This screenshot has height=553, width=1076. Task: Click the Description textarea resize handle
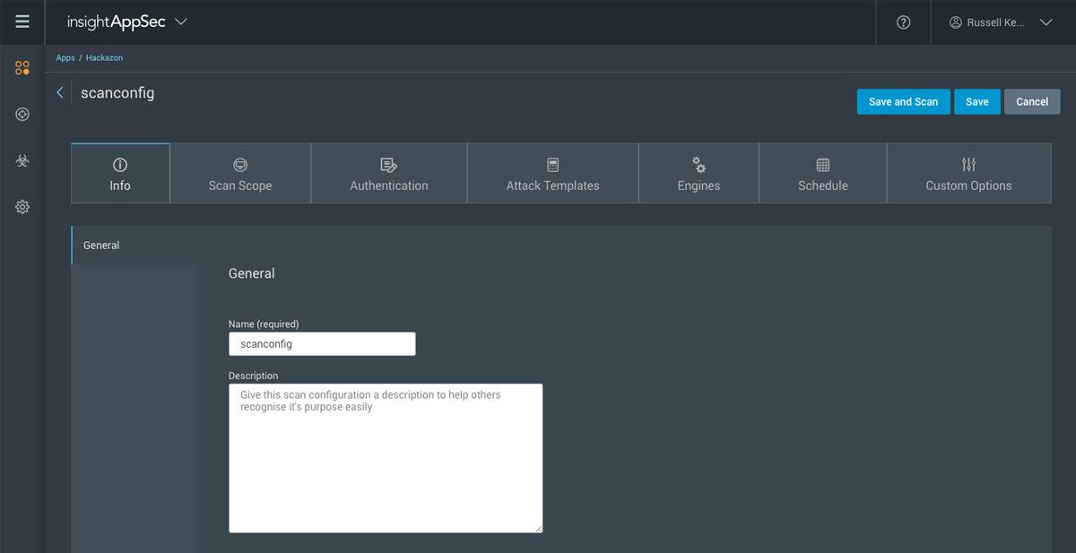tap(538, 528)
